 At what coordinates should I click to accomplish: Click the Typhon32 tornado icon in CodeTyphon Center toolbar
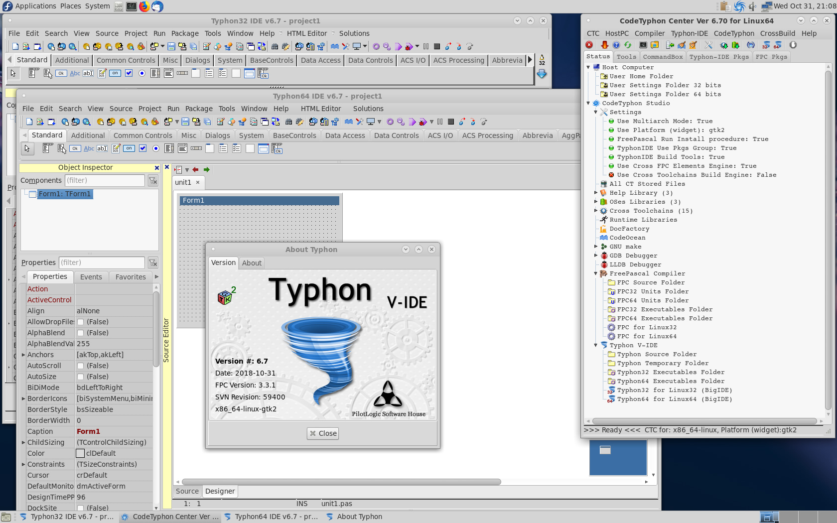(x=766, y=45)
